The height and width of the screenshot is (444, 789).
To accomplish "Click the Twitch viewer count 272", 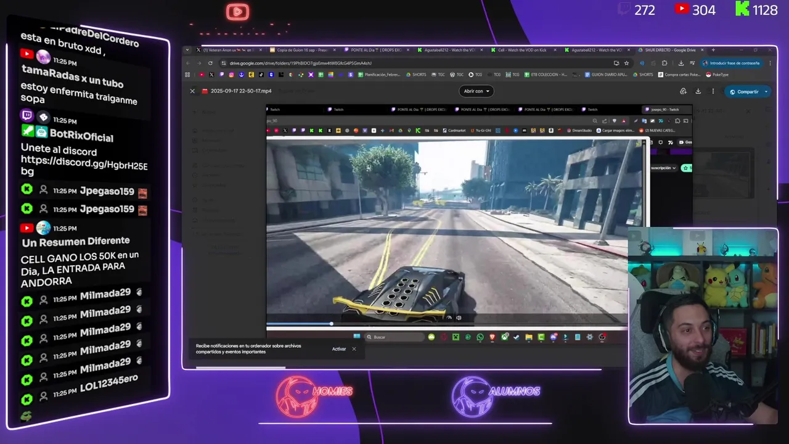I will pos(645,10).
